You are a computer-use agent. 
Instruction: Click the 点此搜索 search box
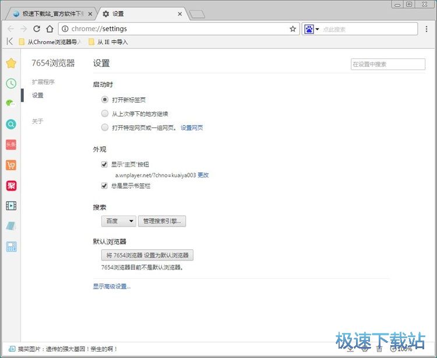coord(369,29)
